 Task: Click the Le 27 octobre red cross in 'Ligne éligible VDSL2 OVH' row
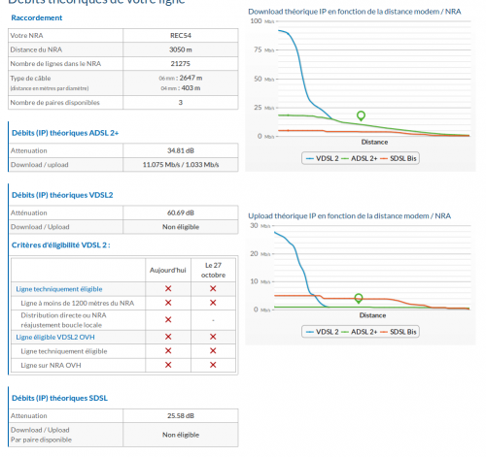[213, 337]
